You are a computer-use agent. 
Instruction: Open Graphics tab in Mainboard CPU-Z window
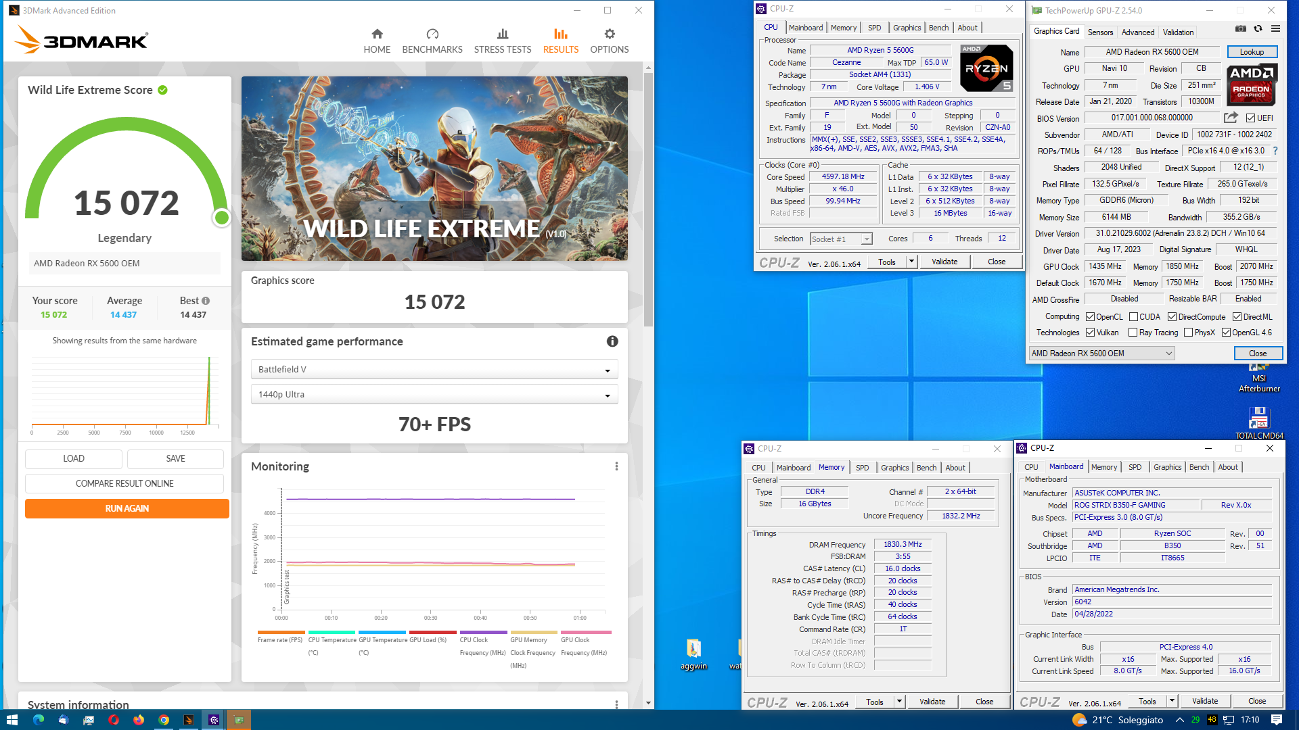pyautogui.click(x=1167, y=467)
